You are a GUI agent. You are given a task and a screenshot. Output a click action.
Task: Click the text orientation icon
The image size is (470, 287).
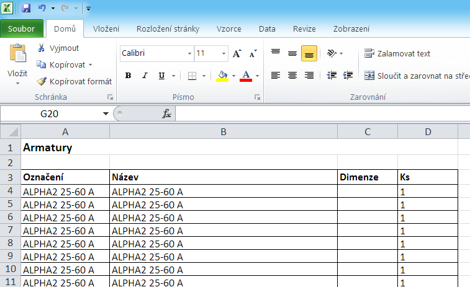coord(332,53)
